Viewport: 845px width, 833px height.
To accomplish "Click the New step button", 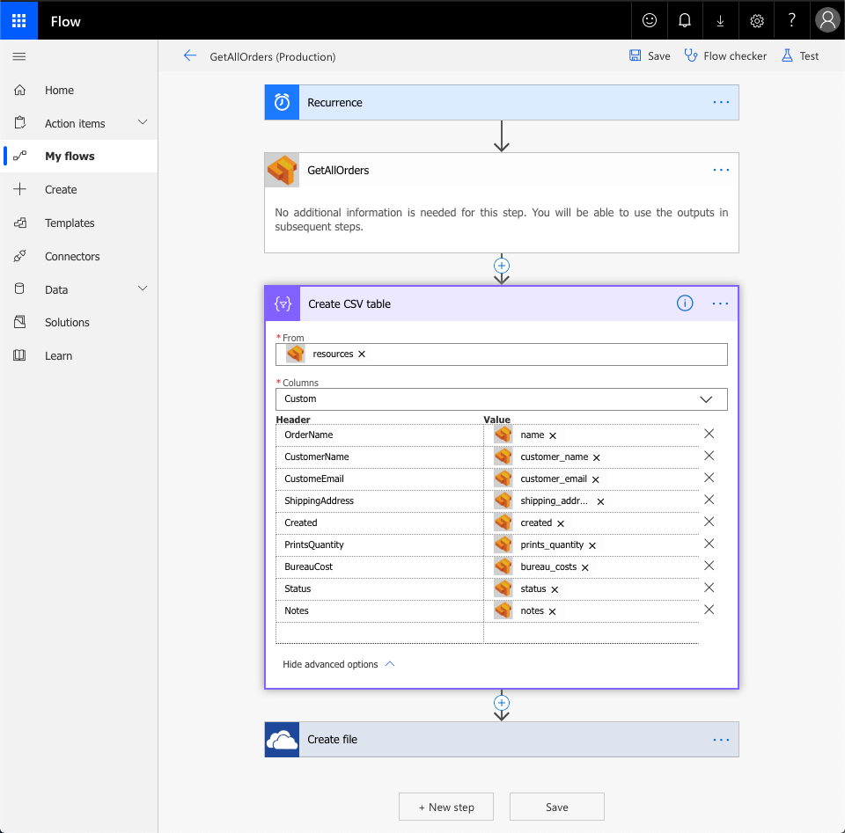I will tap(446, 807).
